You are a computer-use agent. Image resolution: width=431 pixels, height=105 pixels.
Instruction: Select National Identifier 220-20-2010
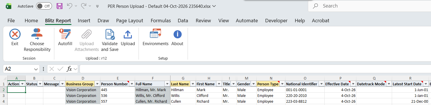(x=305, y=95)
